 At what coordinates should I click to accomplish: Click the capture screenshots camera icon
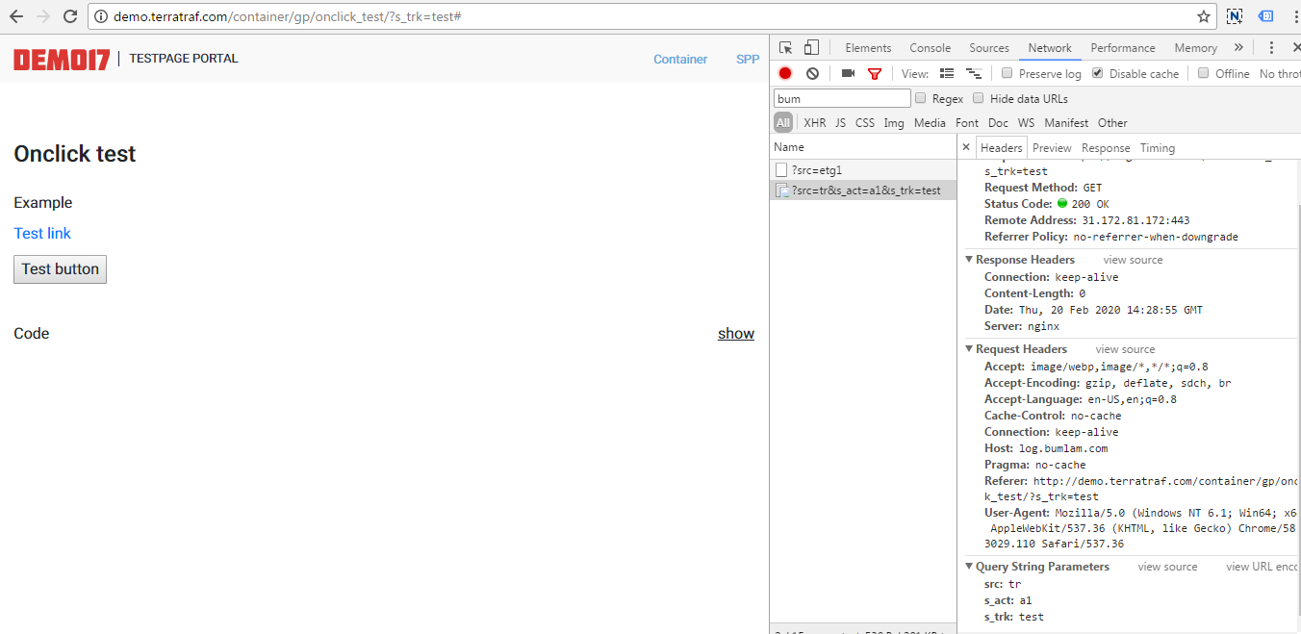coord(848,73)
